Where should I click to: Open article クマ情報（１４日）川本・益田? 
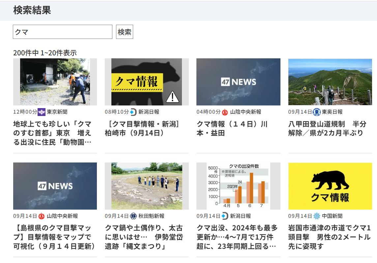[x=232, y=129]
